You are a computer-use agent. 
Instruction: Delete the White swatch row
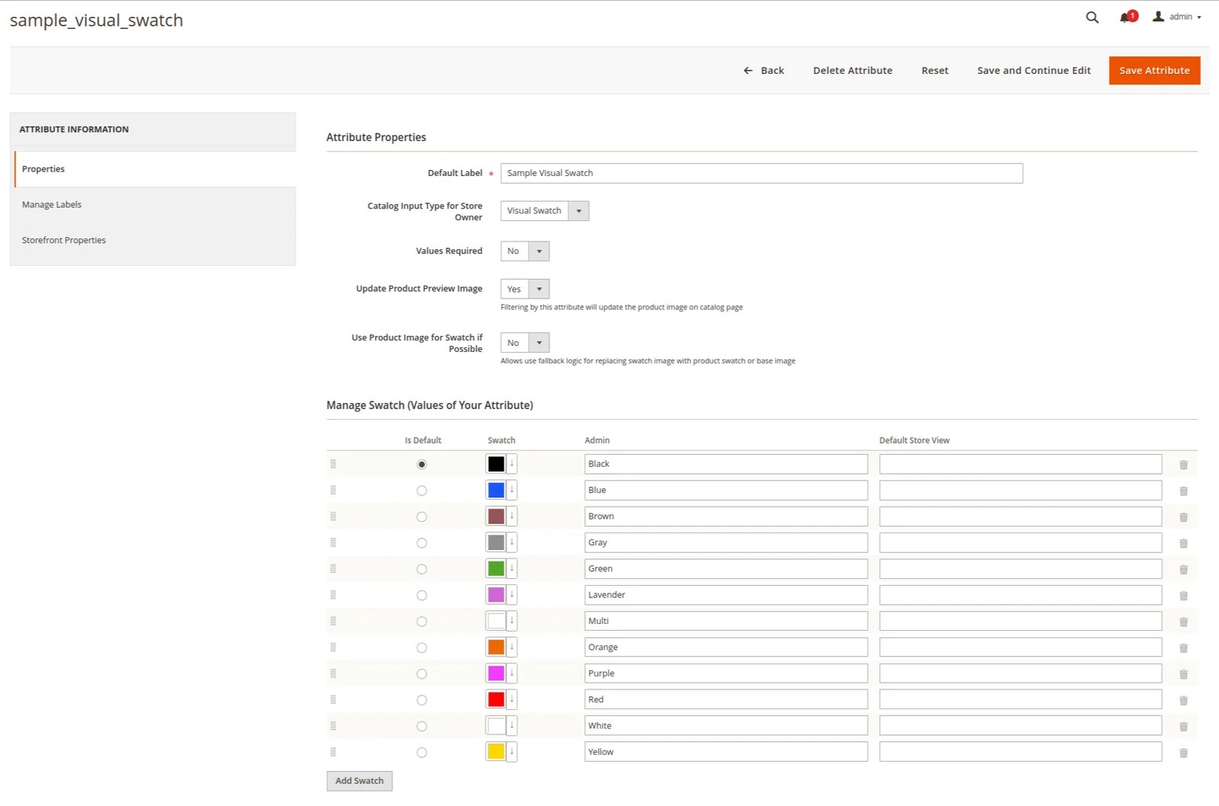(x=1183, y=726)
